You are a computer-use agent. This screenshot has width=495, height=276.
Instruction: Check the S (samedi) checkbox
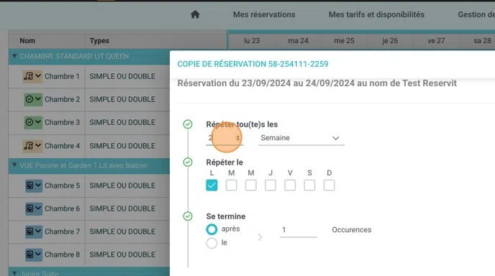pos(309,185)
